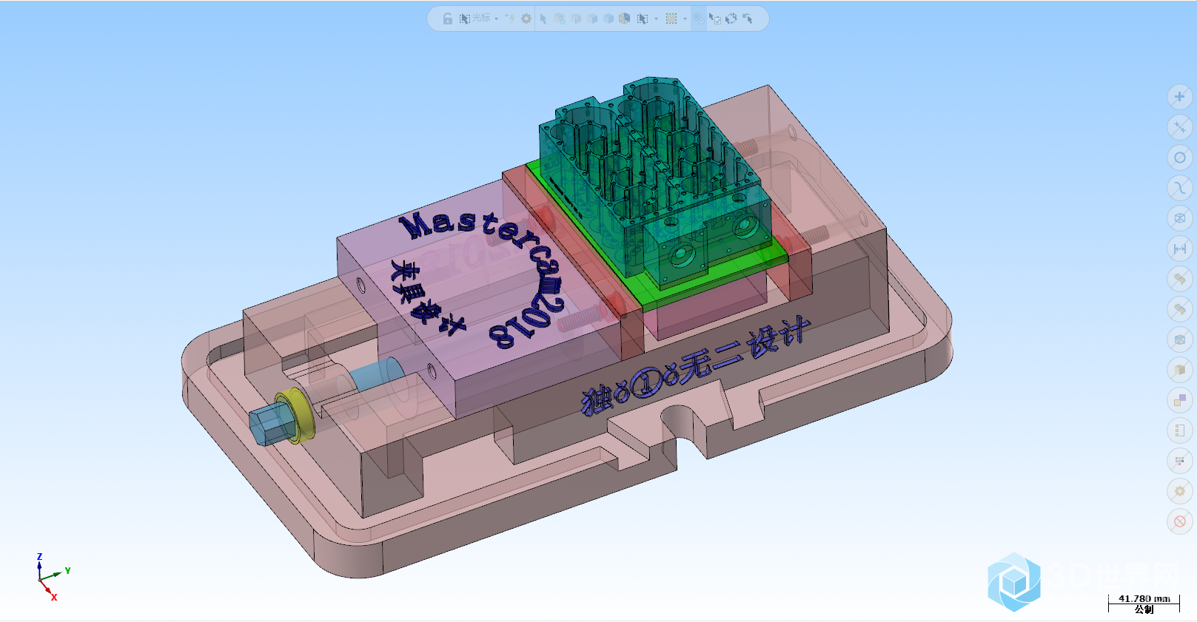Click the surface filter button
Screen dimensions: 1197x622
tap(1180, 279)
